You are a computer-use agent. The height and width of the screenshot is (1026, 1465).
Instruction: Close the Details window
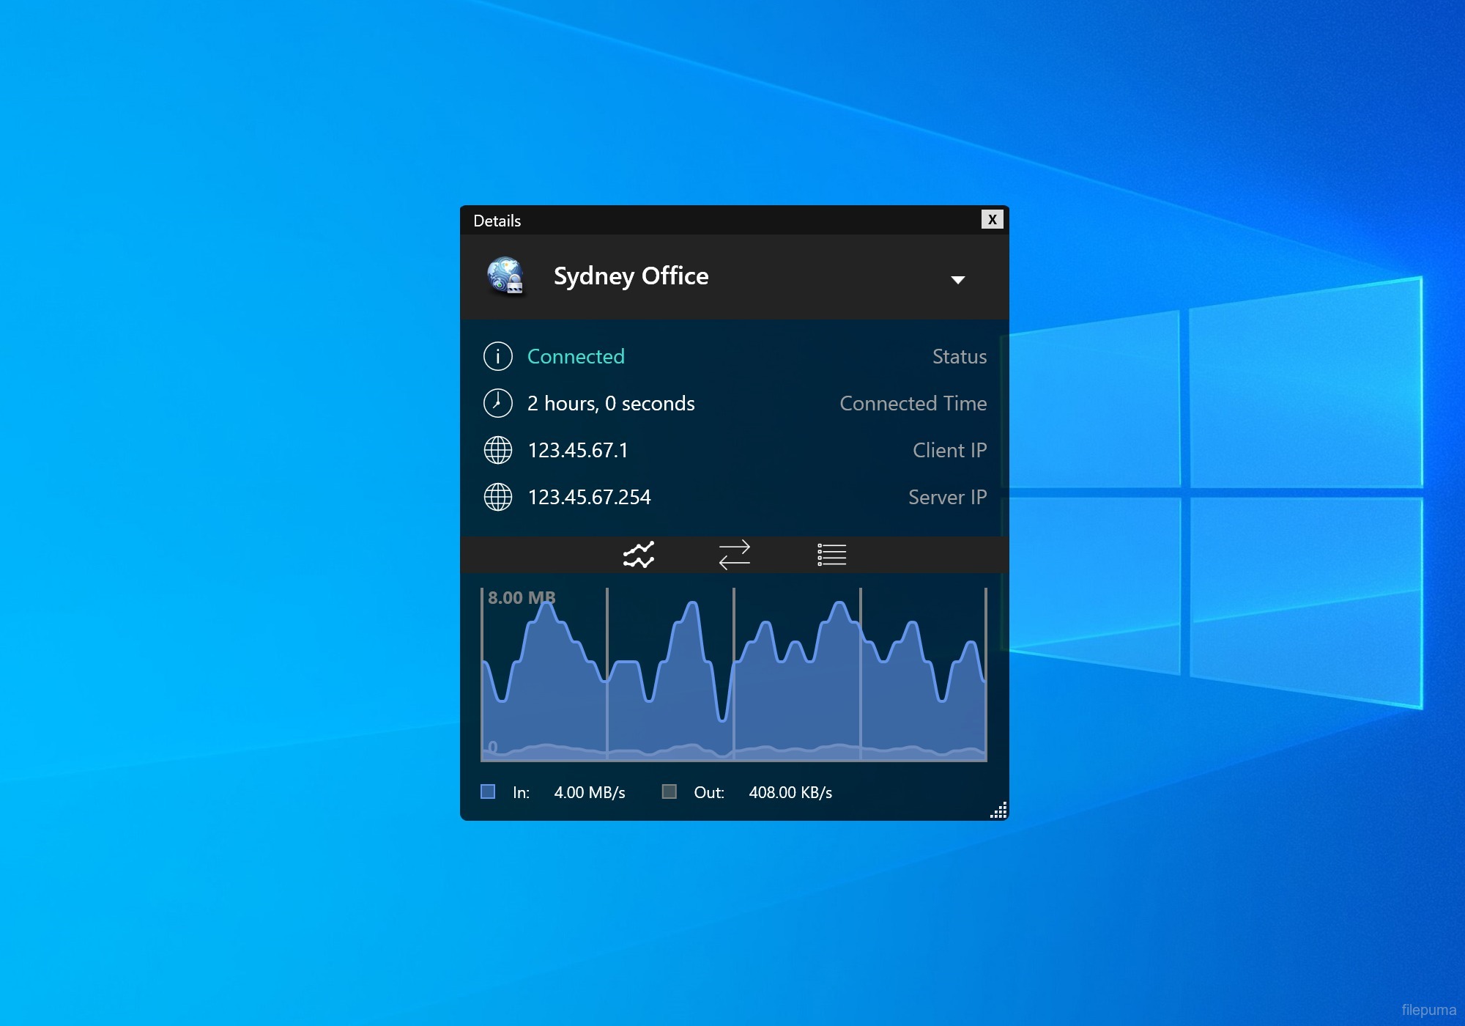992,219
